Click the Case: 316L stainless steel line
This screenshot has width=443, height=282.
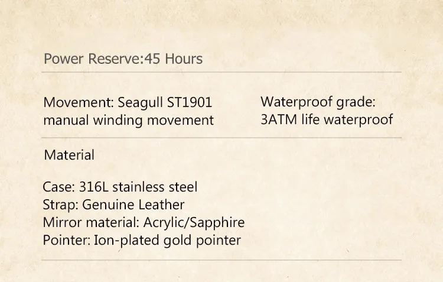click(x=120, y=187)
